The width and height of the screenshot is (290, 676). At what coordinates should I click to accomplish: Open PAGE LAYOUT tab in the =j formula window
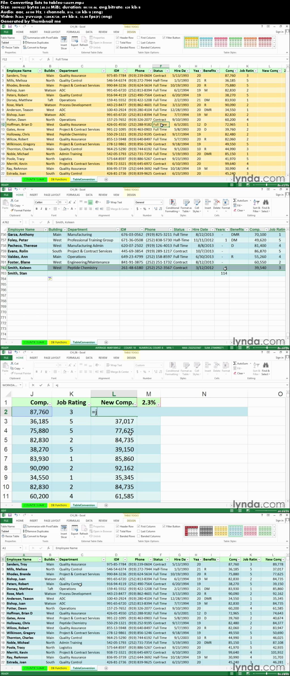click(x=52, y=358)
